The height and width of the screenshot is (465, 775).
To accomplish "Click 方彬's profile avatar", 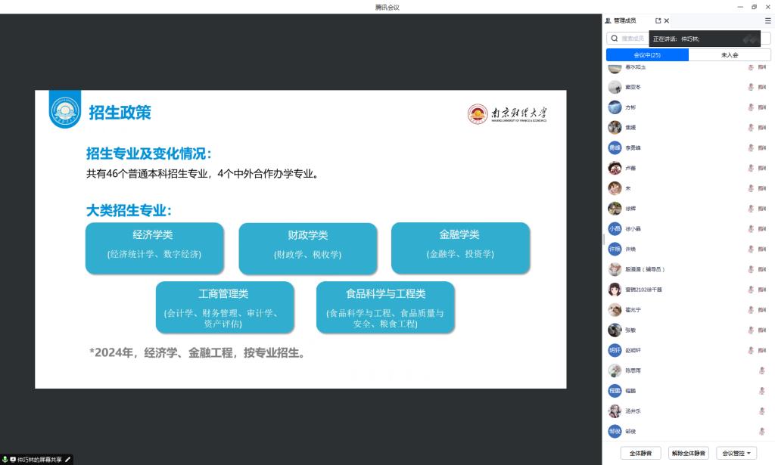I will pos(615,107).
